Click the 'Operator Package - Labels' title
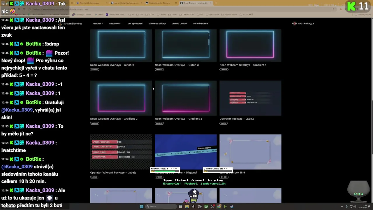 pos(237,119)
